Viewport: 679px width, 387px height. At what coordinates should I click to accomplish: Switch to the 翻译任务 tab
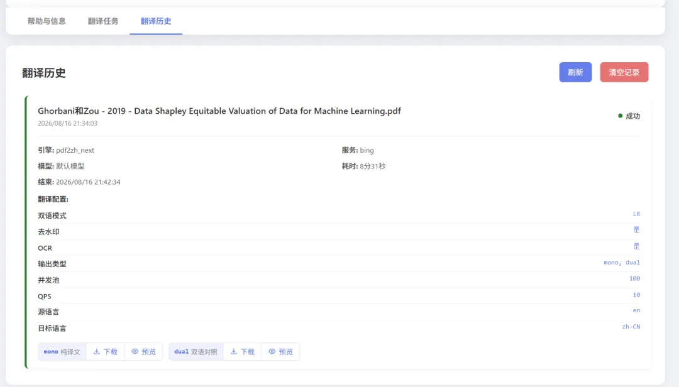(x=103, y=21)
